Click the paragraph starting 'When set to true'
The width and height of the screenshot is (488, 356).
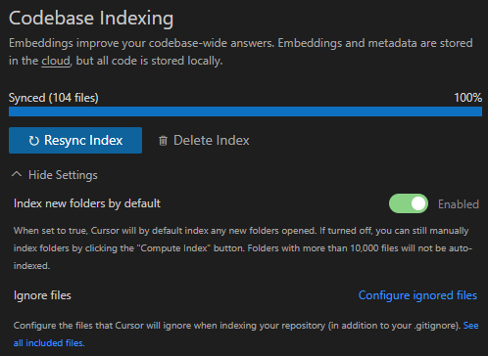[243, 248]
